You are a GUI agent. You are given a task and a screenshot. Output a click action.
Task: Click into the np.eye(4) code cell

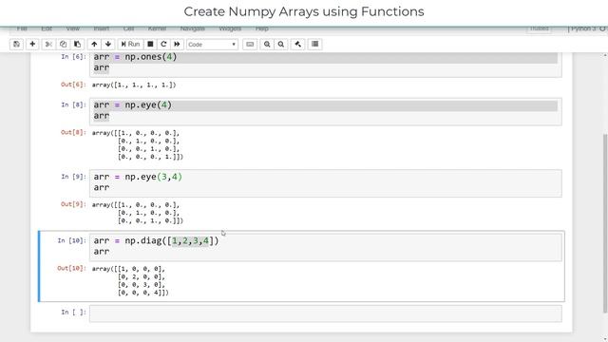[325, 112]
